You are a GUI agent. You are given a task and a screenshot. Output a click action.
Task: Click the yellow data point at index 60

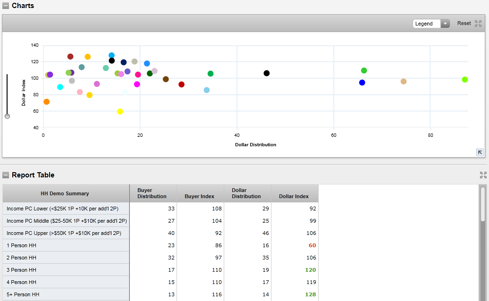click(x=120, y=111)
